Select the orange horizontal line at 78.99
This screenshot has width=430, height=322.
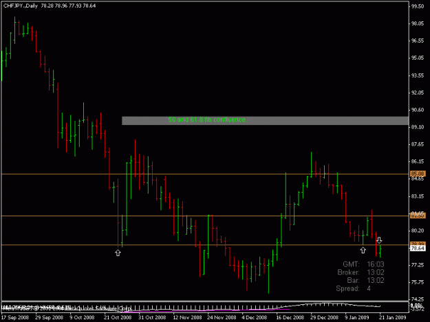[204, 245]
